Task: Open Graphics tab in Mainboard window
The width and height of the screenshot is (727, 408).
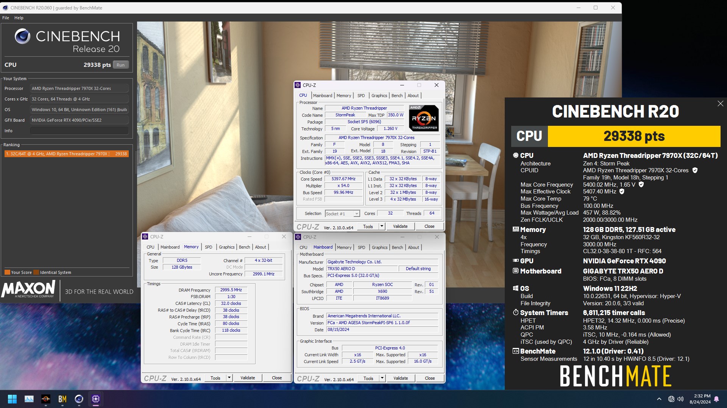Action: point(379,247)
